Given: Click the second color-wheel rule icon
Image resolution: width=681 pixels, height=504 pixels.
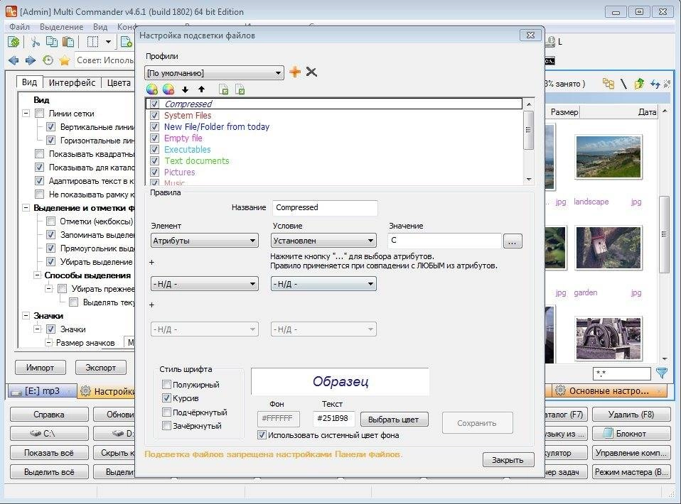Looking at the screenshot, I should pyautogui.click(x=168, y=89).
